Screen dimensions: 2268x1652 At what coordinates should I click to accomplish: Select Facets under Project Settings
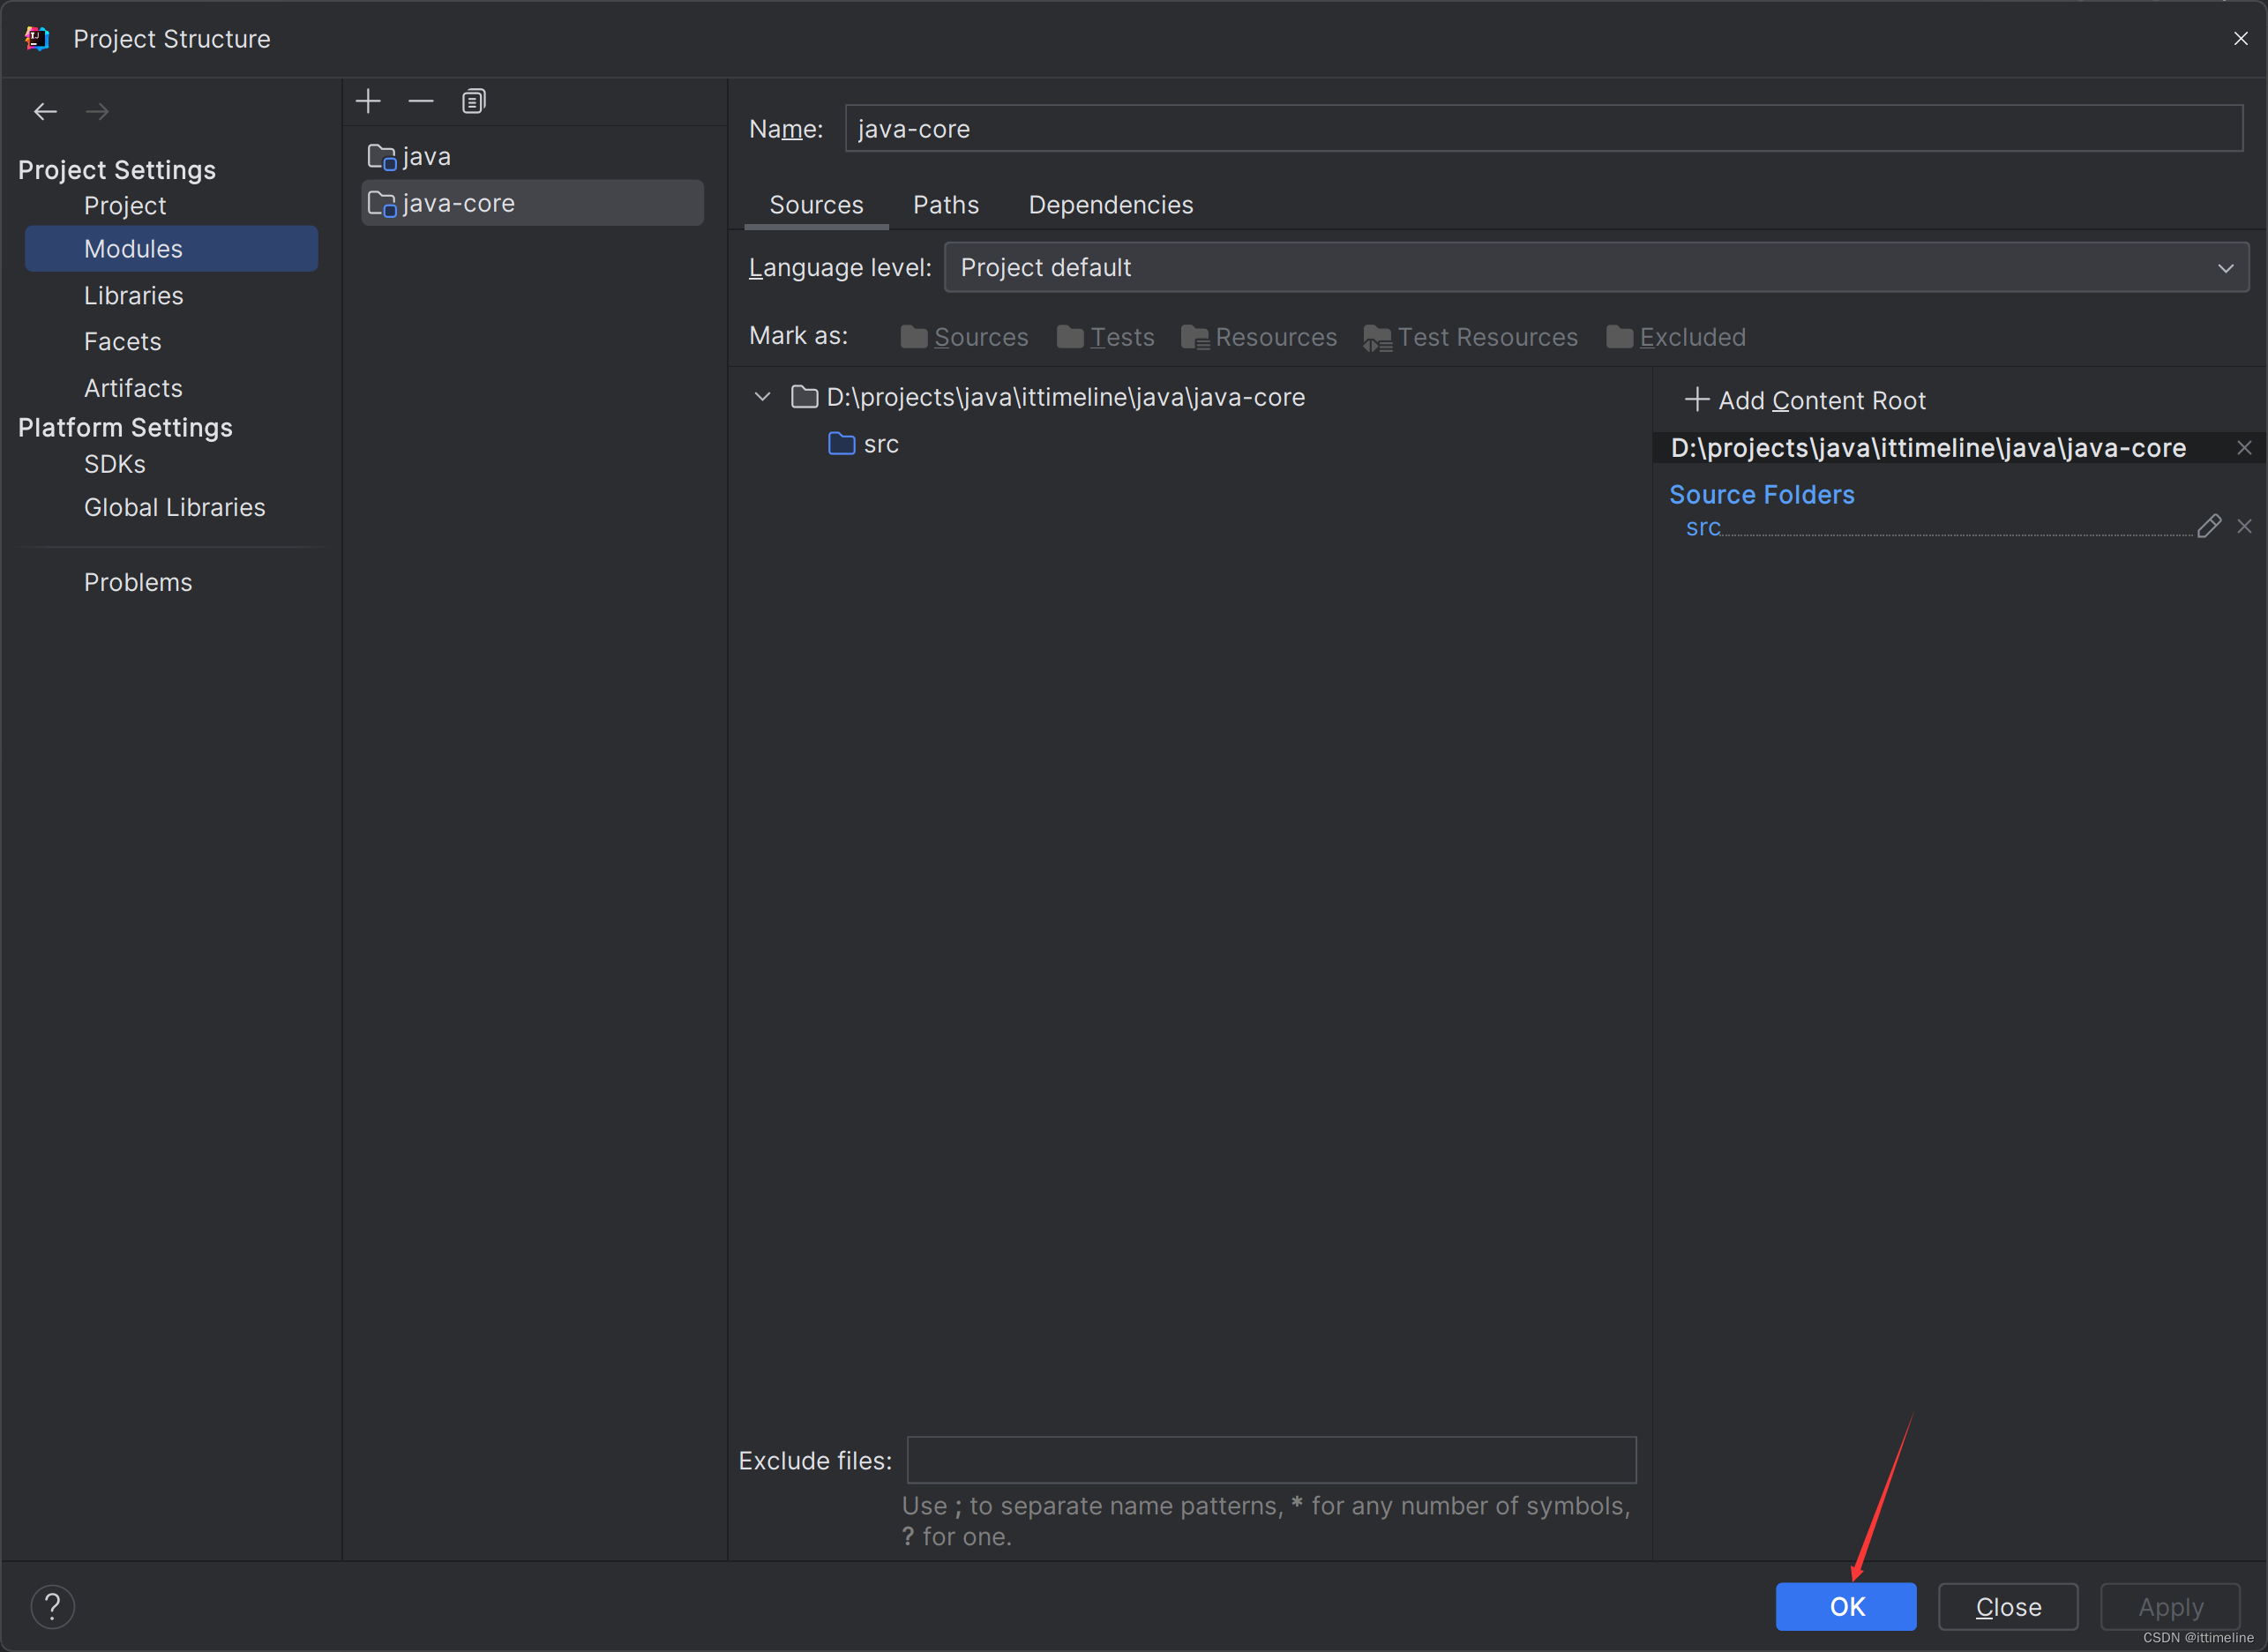click(124, 341)
